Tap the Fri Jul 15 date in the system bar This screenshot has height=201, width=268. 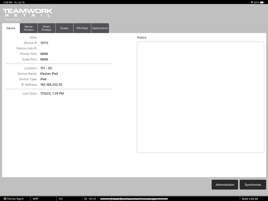(20, 2)
